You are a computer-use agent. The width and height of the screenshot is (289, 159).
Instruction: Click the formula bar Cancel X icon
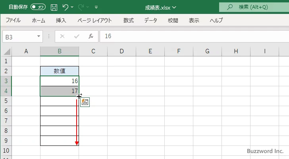pyautogui.click(x=62, y=36)
